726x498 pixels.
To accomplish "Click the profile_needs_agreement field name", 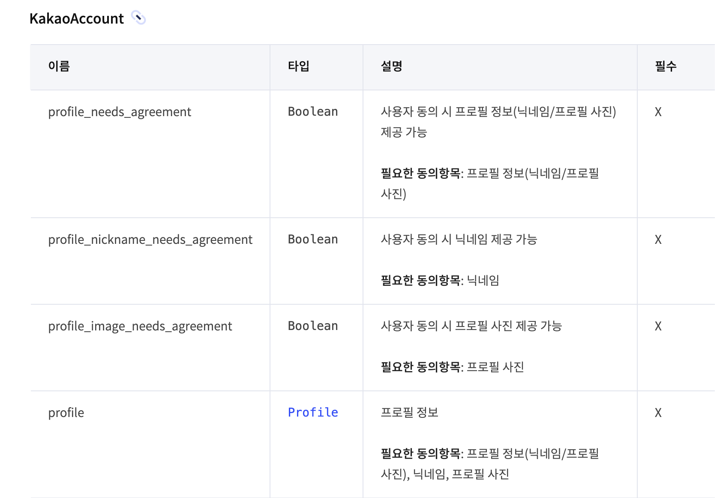I will [120, 112].
